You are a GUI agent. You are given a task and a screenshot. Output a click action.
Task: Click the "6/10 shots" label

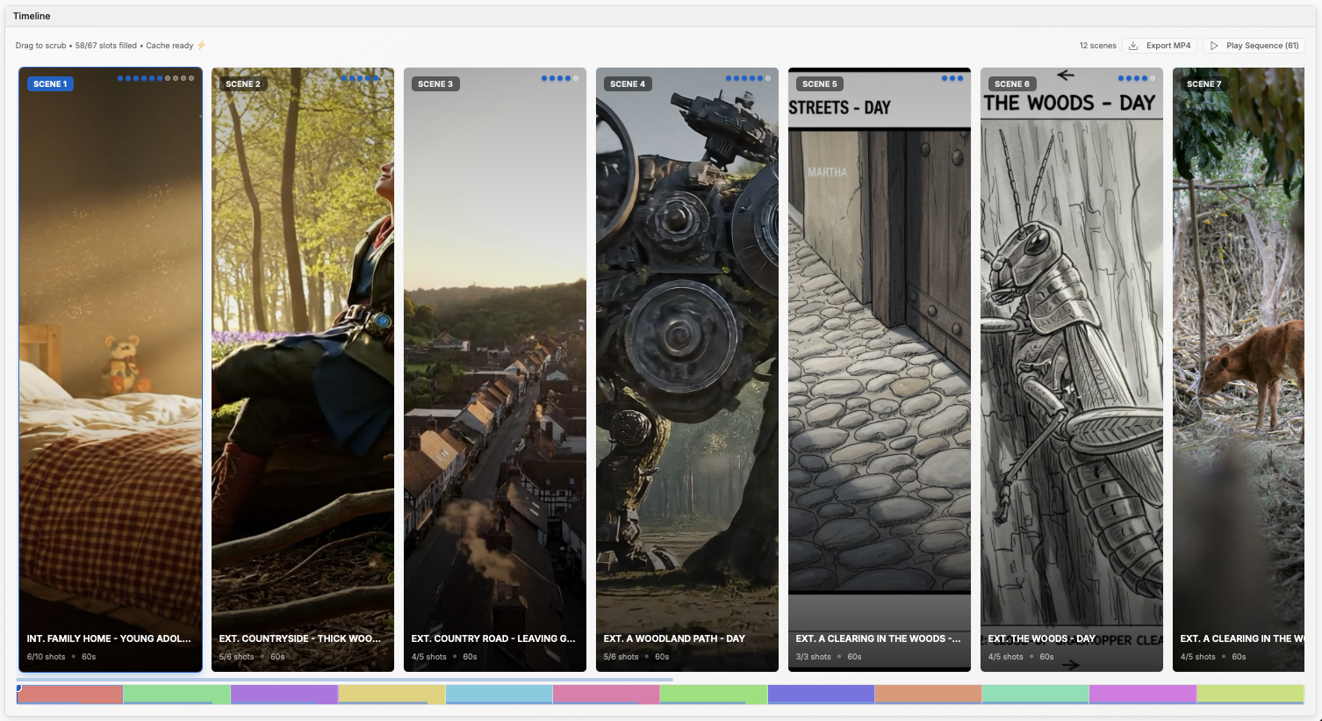(47, 657)
